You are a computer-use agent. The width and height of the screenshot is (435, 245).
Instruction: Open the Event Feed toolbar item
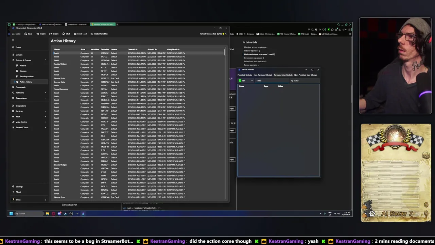coord(80,34)
